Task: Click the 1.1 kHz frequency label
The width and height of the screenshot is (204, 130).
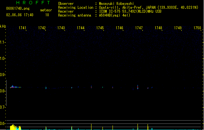Action: pyautogui.click(x=2, y=42)
